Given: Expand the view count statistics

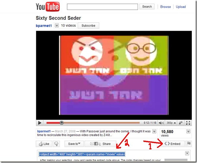Looking at the screenshot, I should pos(188,131).
